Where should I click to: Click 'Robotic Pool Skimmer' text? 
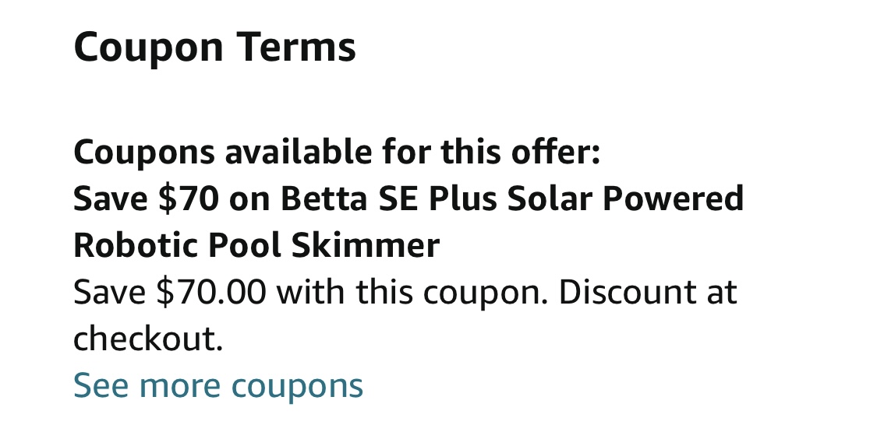(x=256, y=246)
